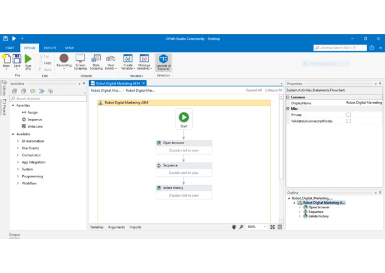Collapse the Misc property category

[288, 108]
